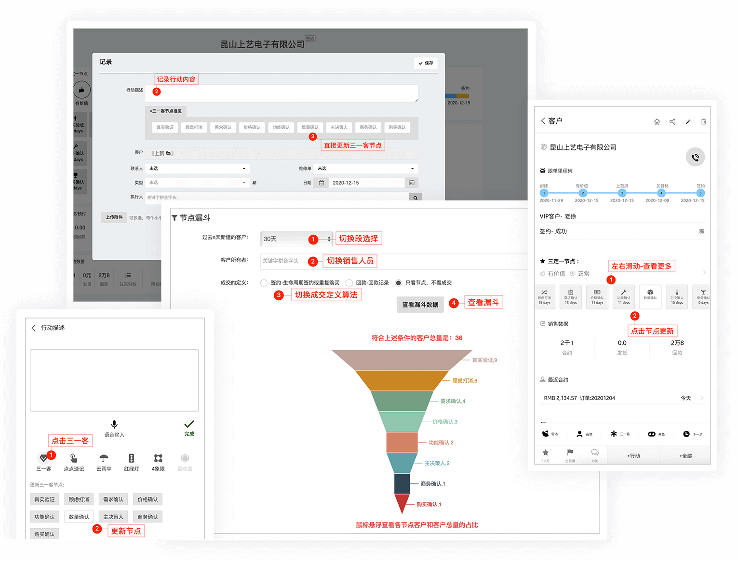This screenshot has height=561, width=738.
Task: Open 养鱼 icon in bottom bar
Action: tap(652, 434)
